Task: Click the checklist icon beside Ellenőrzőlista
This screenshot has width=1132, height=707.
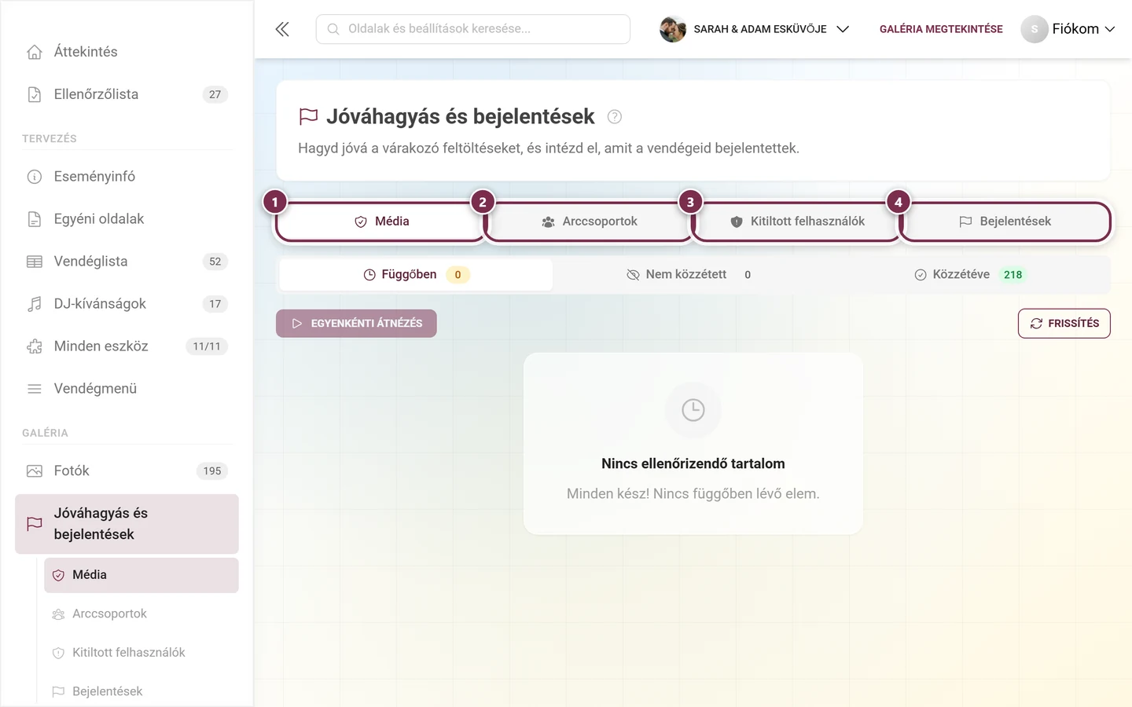Action: 35,94
